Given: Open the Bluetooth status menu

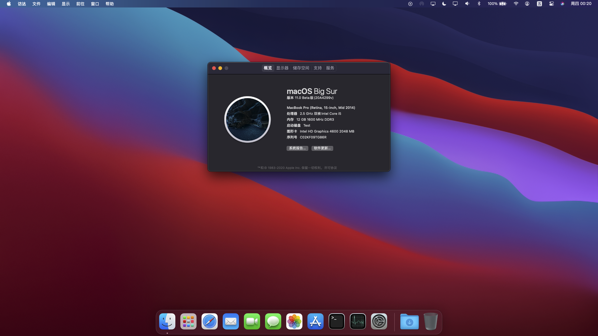Looking at the screenshot, I should tap(479, 4).
